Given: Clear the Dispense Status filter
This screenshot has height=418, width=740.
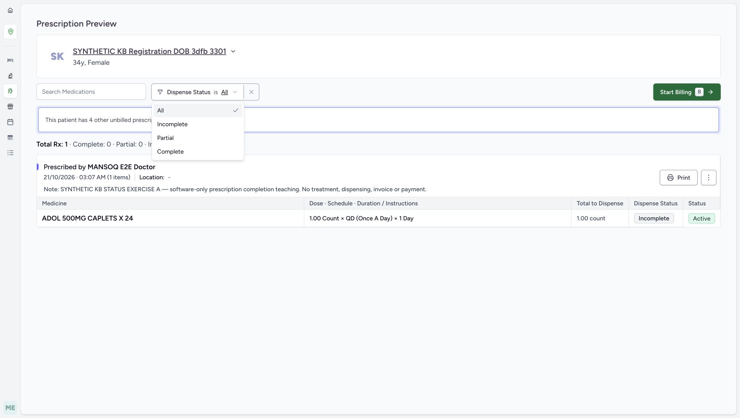Looking at the screenshot, I should pyautogui.click(x=251, y=92).
